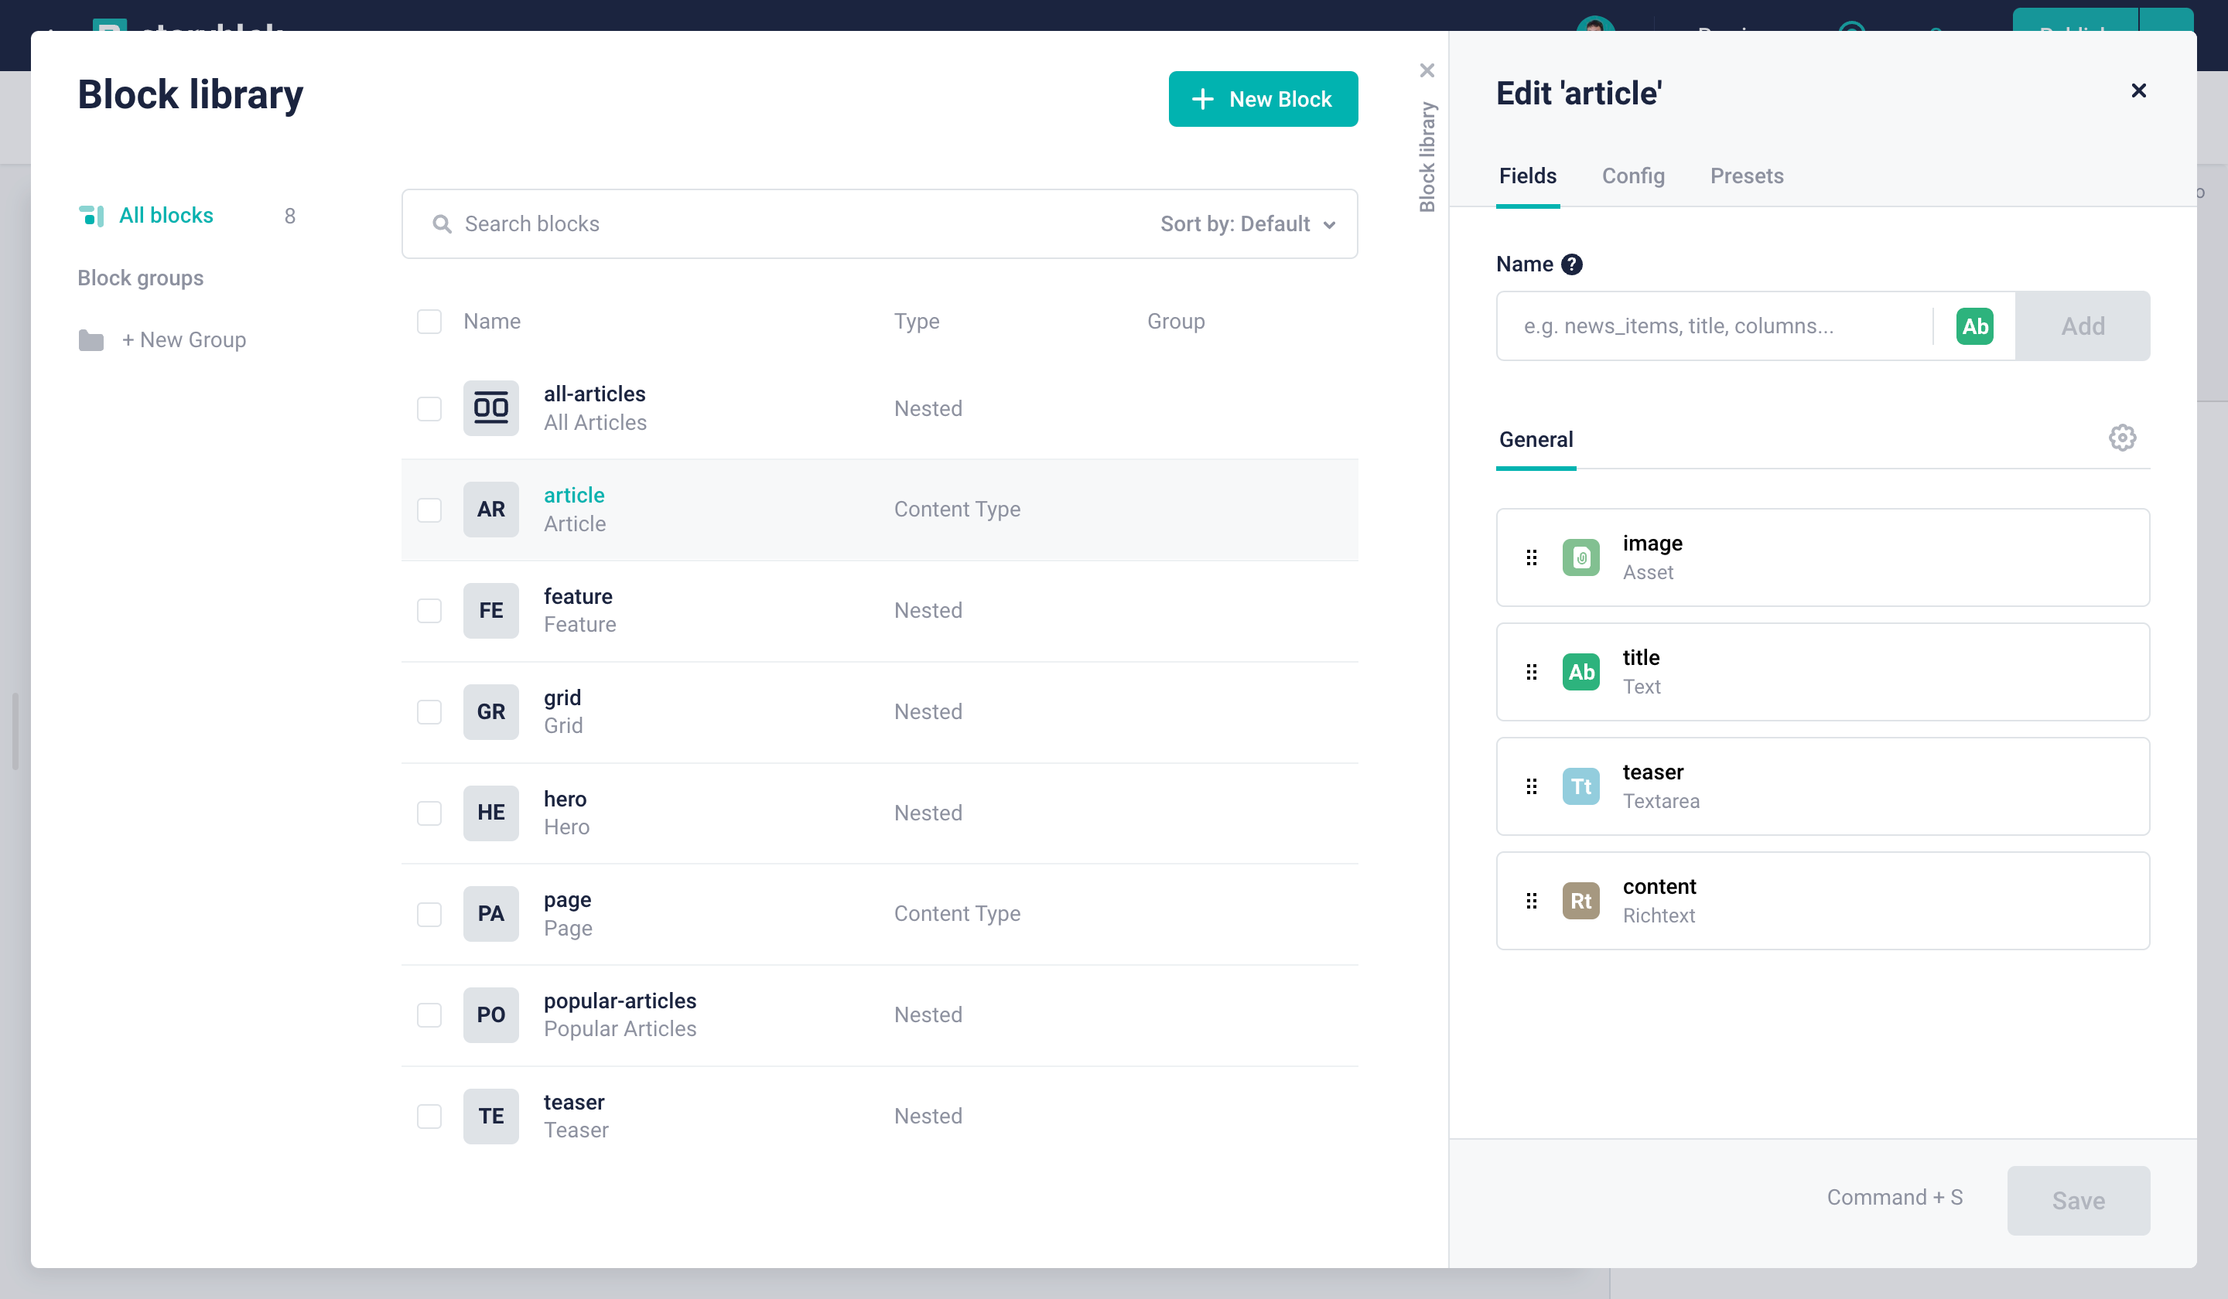The width and height of the screenshot is (2228, 1299).
Task: Click the Save button
Action: [x=2078, y=1200]
